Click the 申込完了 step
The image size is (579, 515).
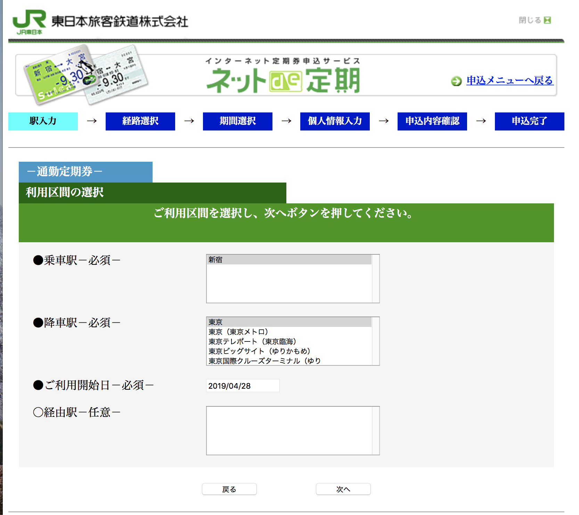530,121
